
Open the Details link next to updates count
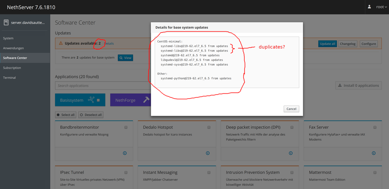coord(109,44)
